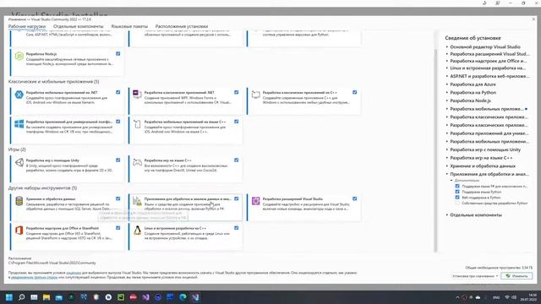The image size is (541, 304).
Task: Click the Office/SharePoint development icon
Action: [19, 231]
